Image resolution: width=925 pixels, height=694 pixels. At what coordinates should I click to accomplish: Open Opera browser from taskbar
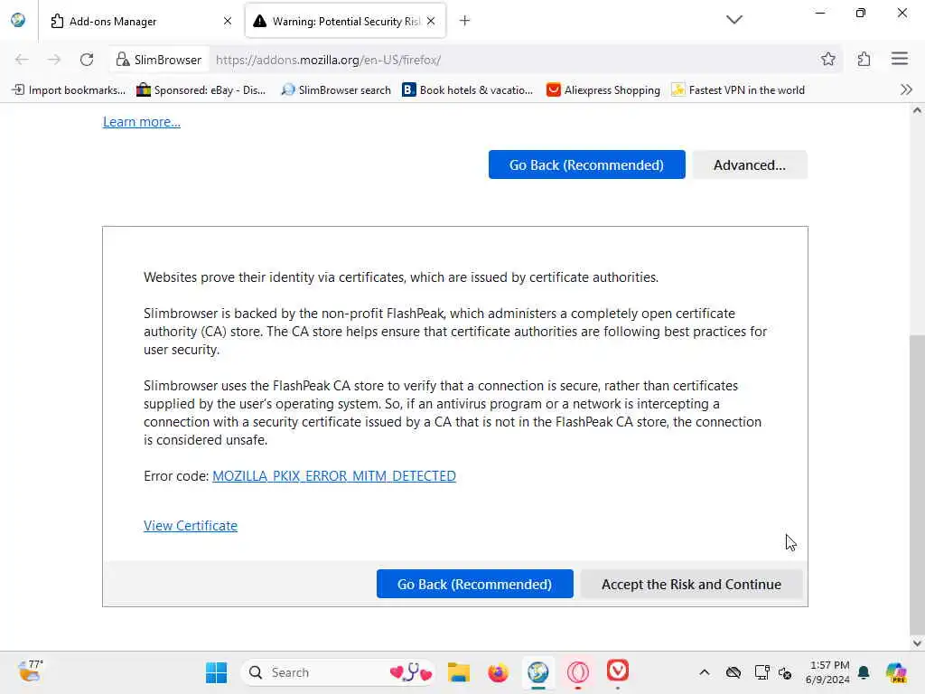[577, 672]
